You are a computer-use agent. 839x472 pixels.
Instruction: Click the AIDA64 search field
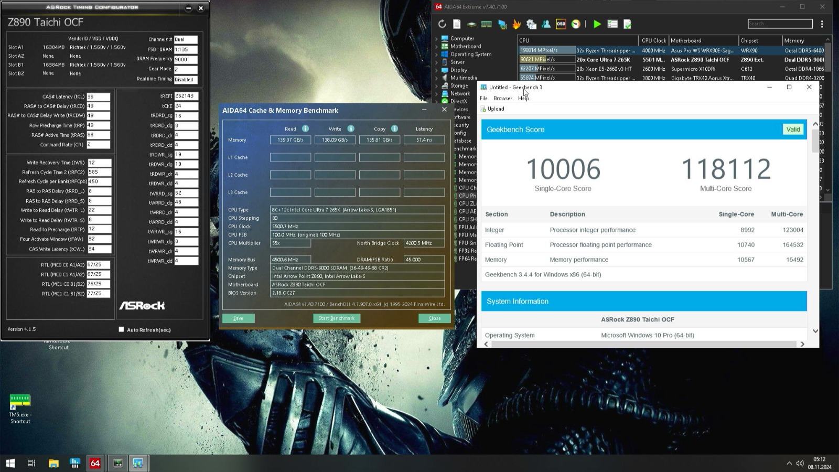pos(780,24)
